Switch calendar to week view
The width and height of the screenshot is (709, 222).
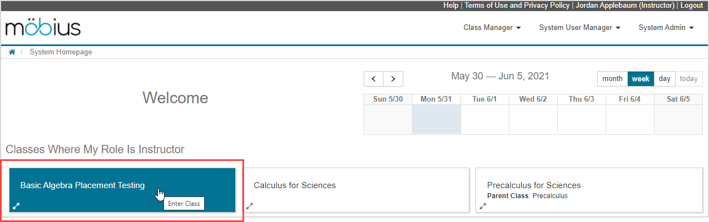coord(641,79)
